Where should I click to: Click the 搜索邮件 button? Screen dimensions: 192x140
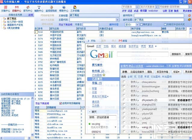pyautogui.click(x=176, y=54)
